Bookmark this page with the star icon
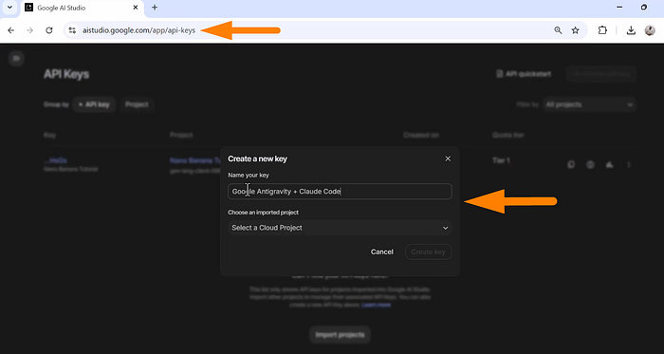Image resolution: width=664 pixels, height=354 pixels. coord(575,30)
